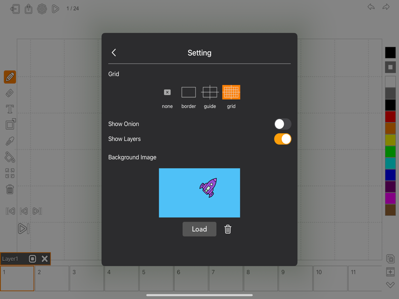Clear the canvas with the trash icon
399x299 pixels.
9,189
